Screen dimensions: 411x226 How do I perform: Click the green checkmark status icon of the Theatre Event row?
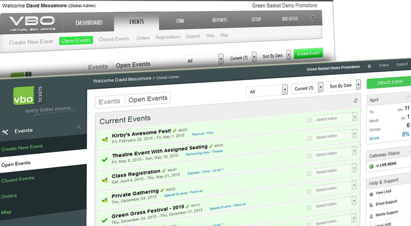point(105,159)
